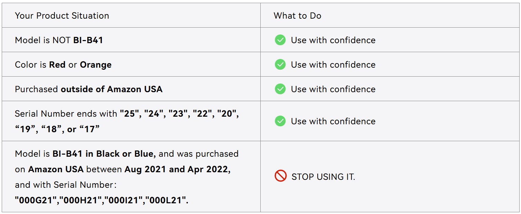Click the 'Your Product Situation' header
Viewport: 521px width, 214px height.
[62, 16]
